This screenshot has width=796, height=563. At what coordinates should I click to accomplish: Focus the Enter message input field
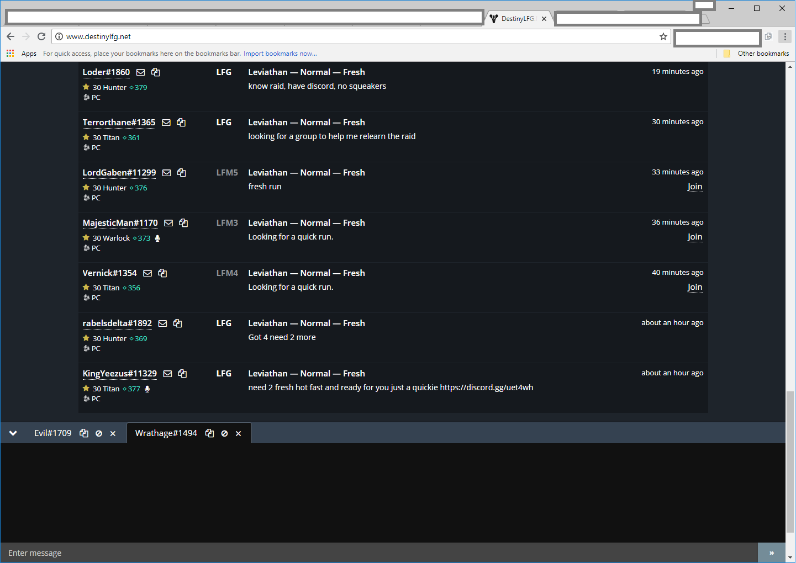(379, 553)
